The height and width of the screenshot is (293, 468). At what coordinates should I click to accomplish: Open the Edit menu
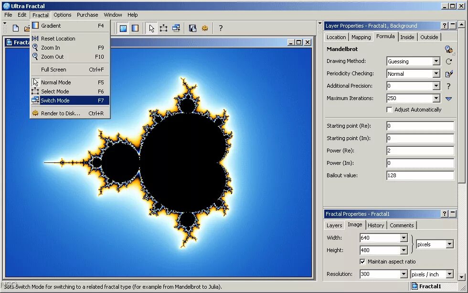click(x=22, y=15)
